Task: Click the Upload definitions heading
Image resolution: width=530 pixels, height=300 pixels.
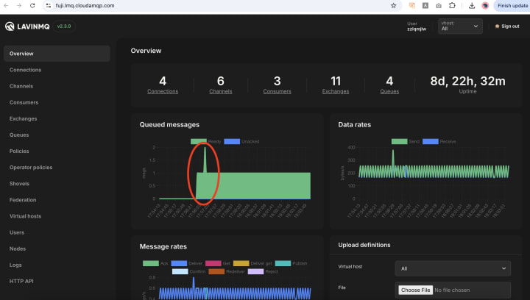Action: [x=364, y=245]
